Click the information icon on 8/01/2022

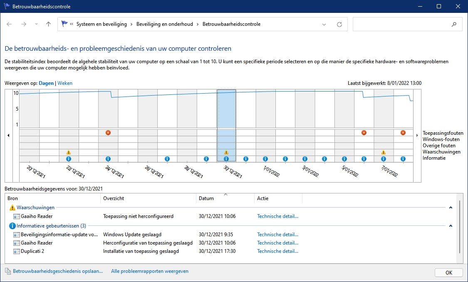pyautogui.click(x=403, y=159)
